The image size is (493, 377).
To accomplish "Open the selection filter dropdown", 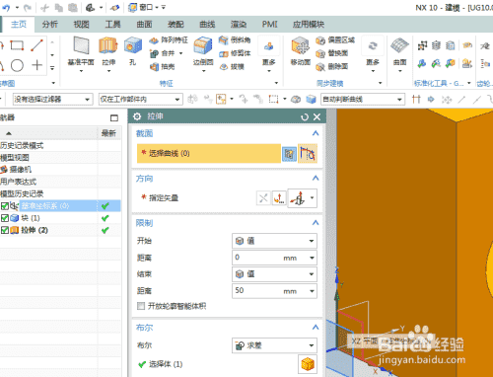I will 52,99.
